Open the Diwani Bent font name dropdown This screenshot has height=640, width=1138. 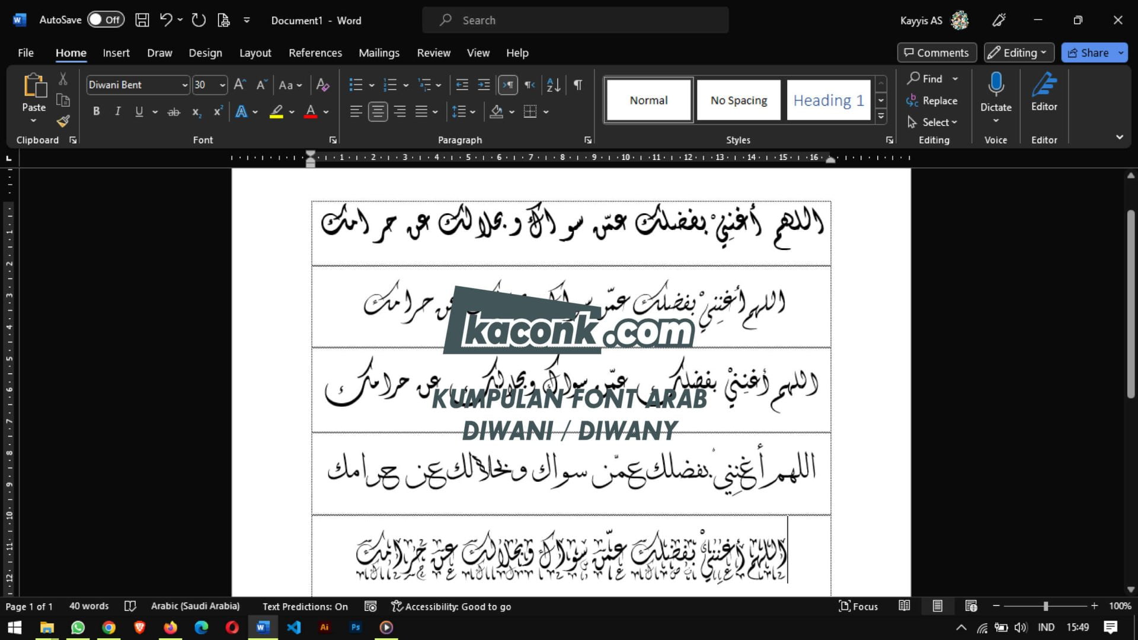click(x=184, y=85)
